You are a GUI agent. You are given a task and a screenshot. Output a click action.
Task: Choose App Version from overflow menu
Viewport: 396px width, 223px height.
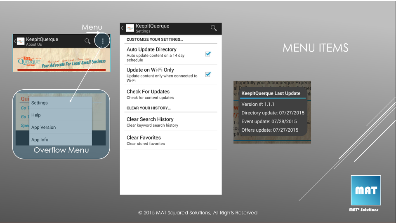pos(61,127)
